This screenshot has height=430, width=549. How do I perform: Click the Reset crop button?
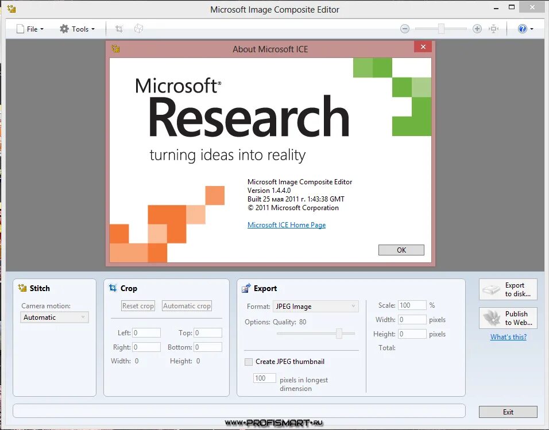coord(138,305)
